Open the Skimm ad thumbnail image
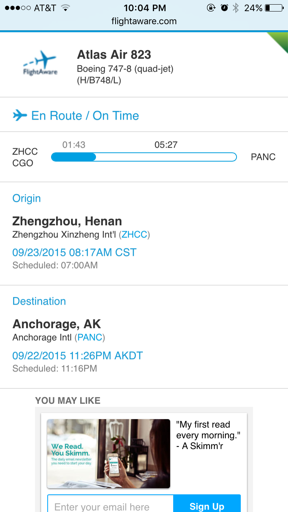 [x=108, y=453]
